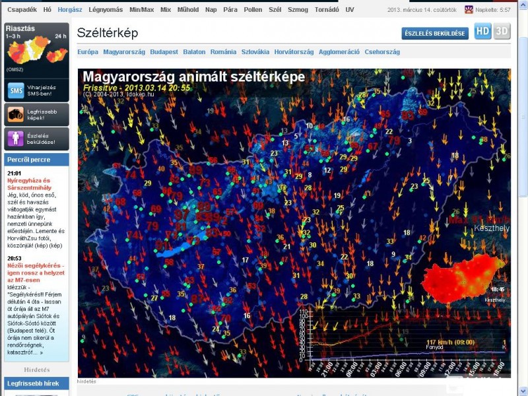Viewport: 528px width, 396px height.
Task: Select the Európa wind map tab
Action: pyautogui.click(x=88, y=52)
